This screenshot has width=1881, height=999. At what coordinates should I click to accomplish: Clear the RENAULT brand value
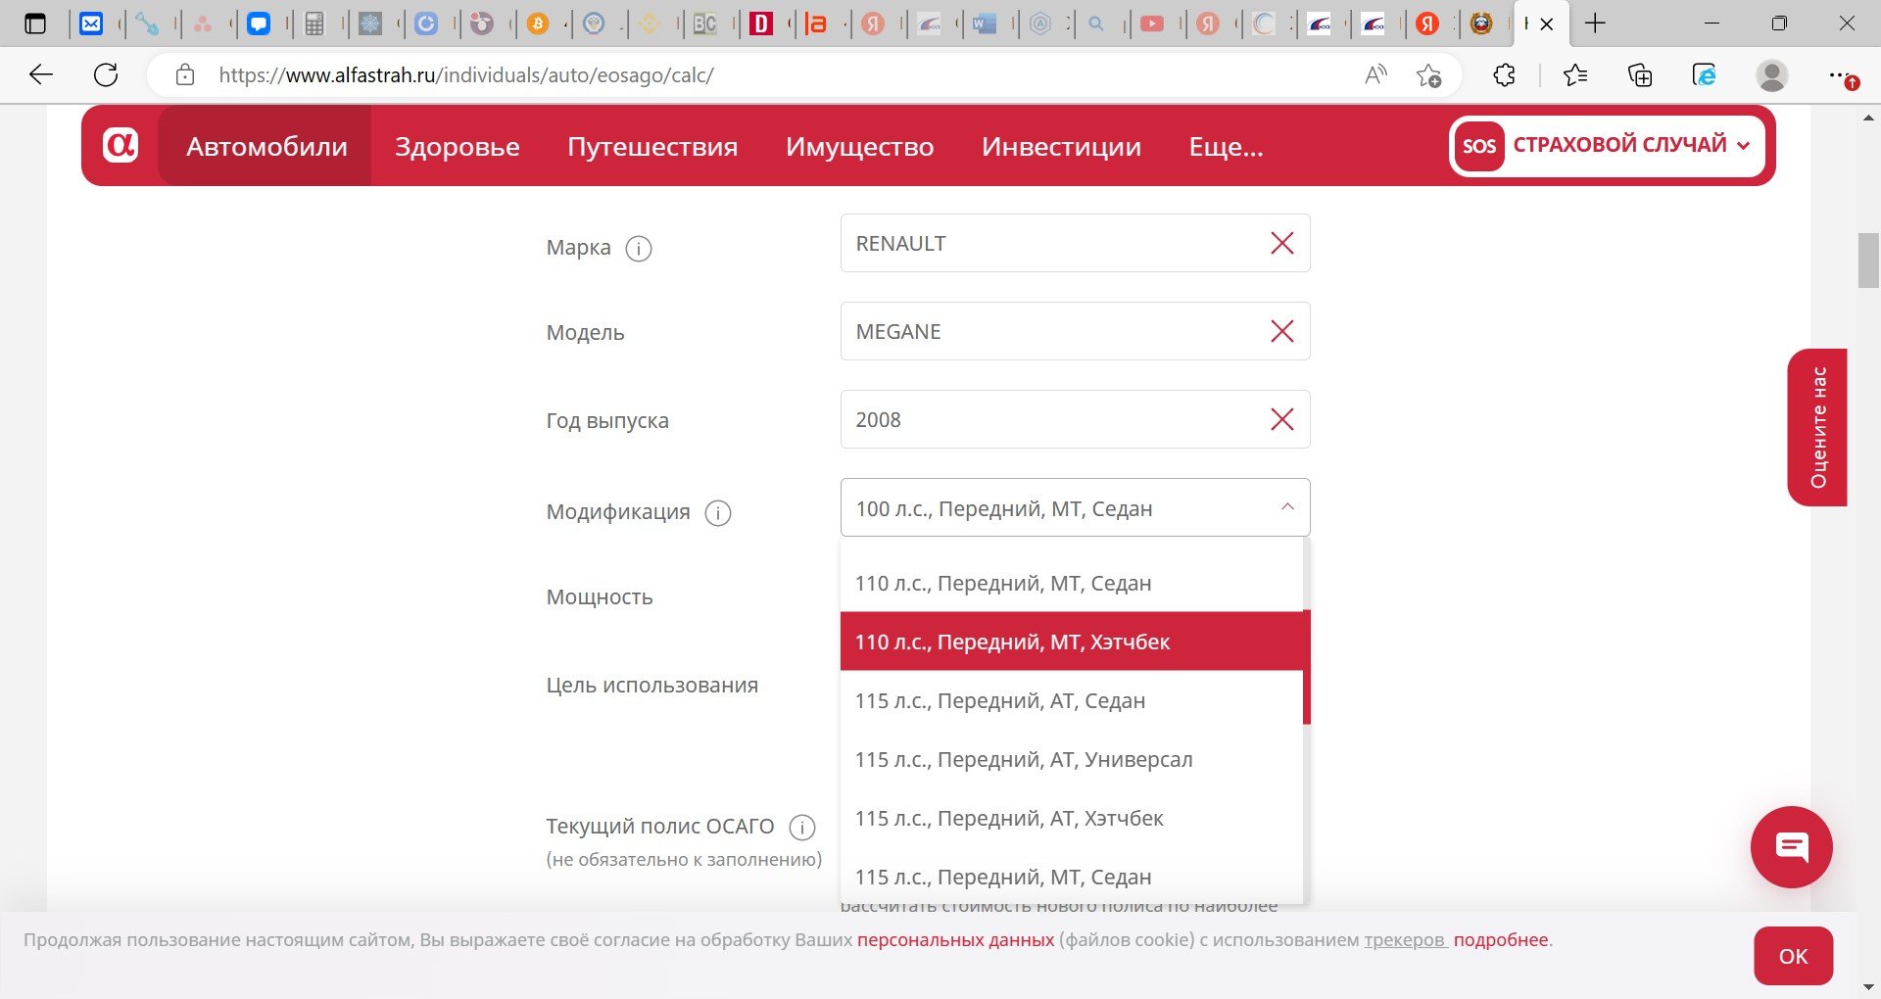point(1281,243)
